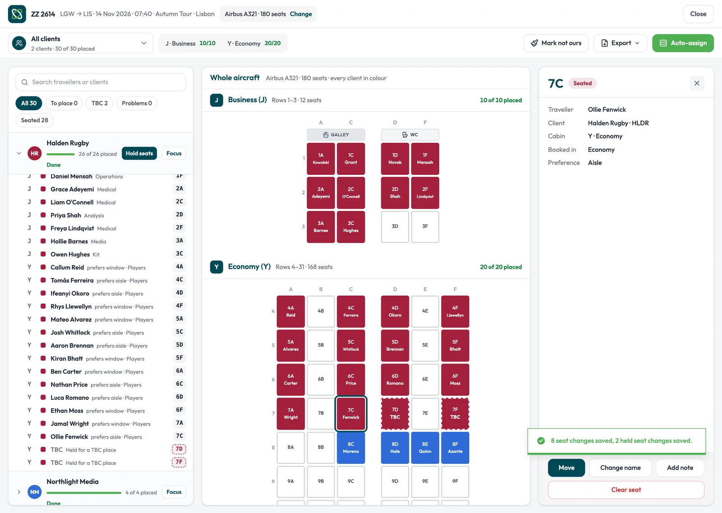Select the To place 0 filter
This screenshot has height=513, width=722.
[x=64, y=103]
